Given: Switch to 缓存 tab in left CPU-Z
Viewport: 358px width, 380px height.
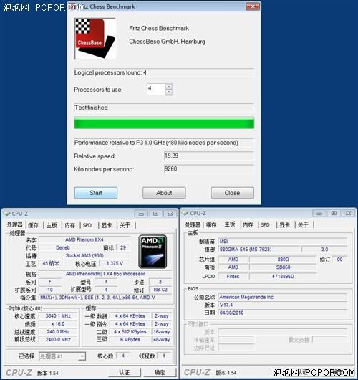Looking at the screenshot, I should (x=33, y=225).
